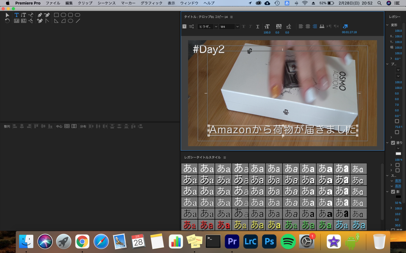Viewport: 406px width, 253px height.
Task: Align title text right
Action: 315,26
